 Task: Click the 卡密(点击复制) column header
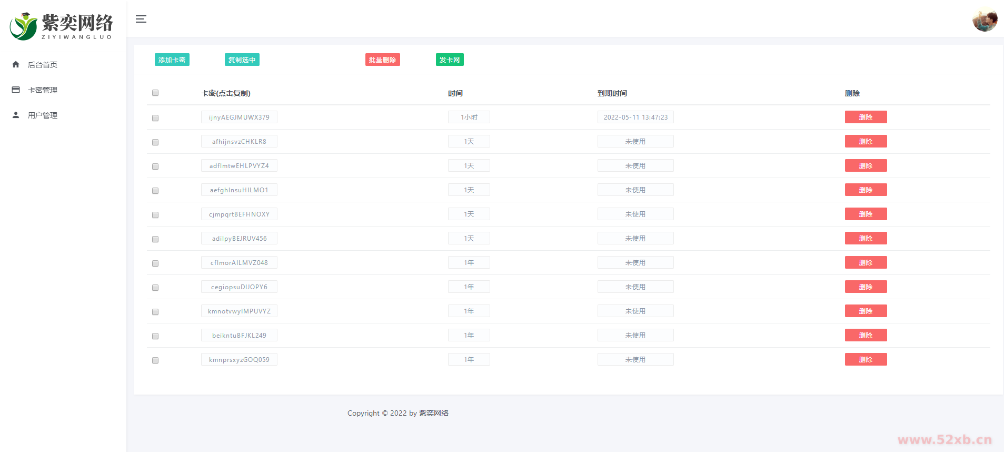coord(226,93)
